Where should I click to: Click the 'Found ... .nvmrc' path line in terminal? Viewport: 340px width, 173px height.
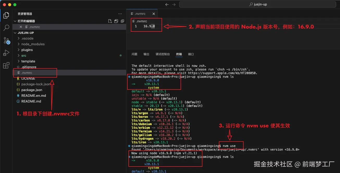(215, 150)
